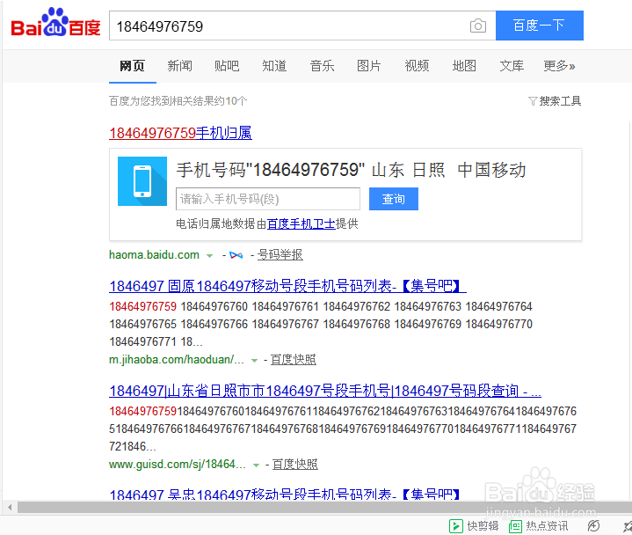Open 快剪辑 in the status bar
632x535 pixels.
474,526
